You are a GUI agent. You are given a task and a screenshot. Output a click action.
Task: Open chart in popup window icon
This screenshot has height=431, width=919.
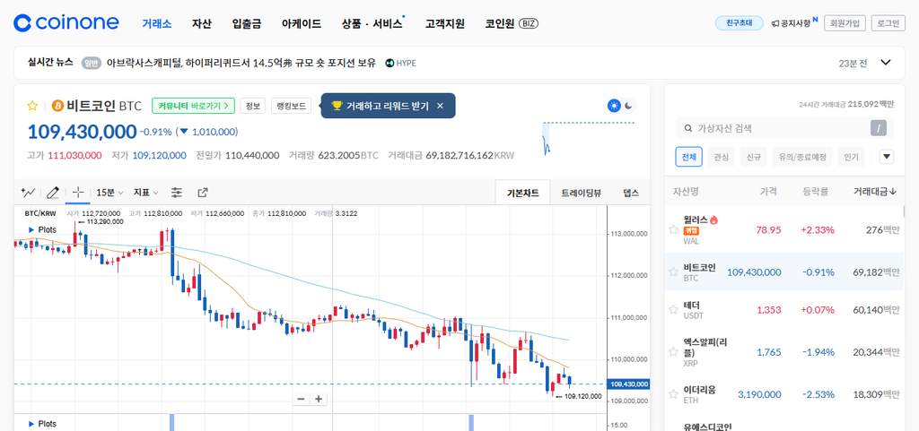203,192
